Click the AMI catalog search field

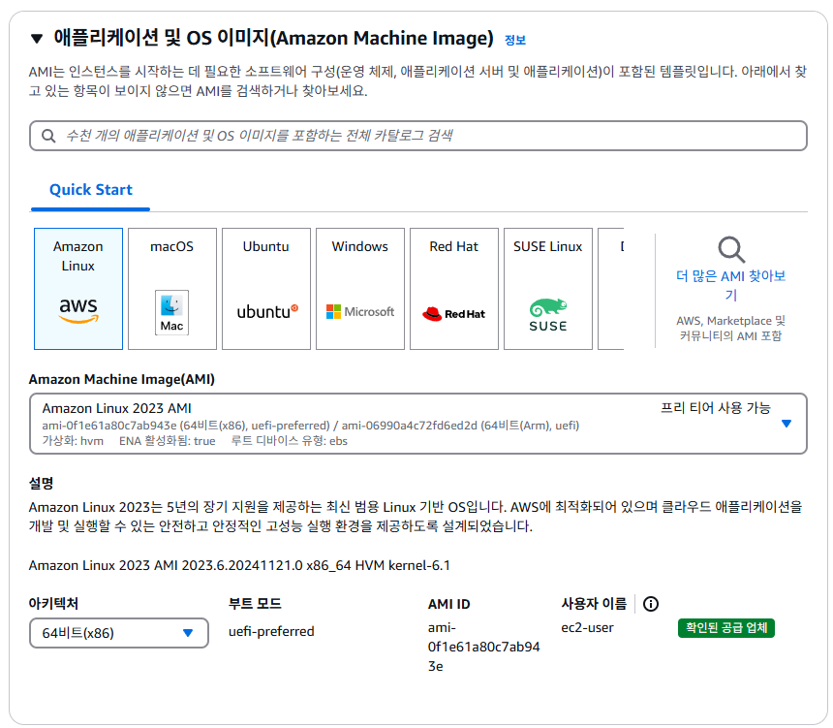coord(418,136)
